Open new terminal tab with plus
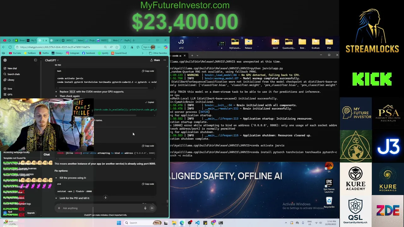Viewport: 404px width, 227px height. click(192, 55)
